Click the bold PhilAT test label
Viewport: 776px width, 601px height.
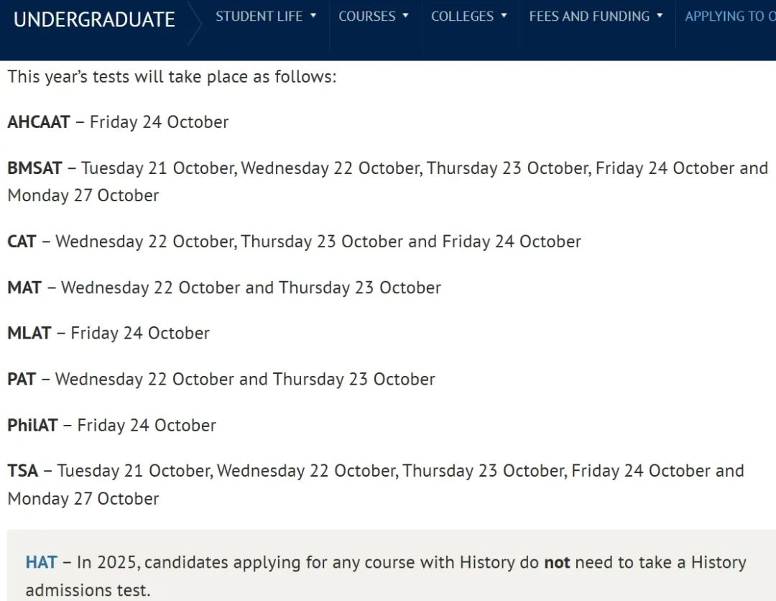[x=32, y=426]
